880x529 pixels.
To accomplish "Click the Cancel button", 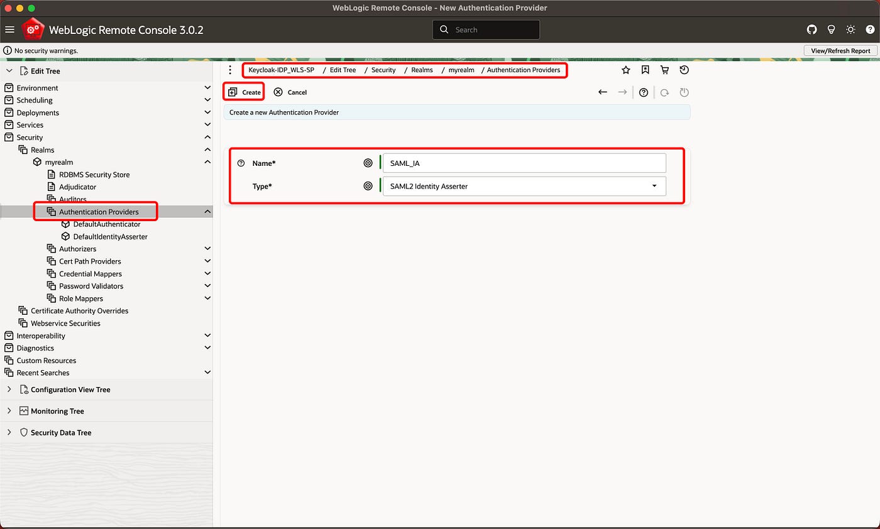I will [x=290, y=92].
